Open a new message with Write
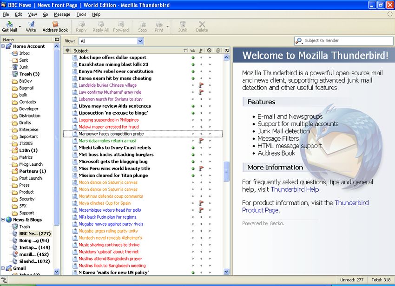 31,26
